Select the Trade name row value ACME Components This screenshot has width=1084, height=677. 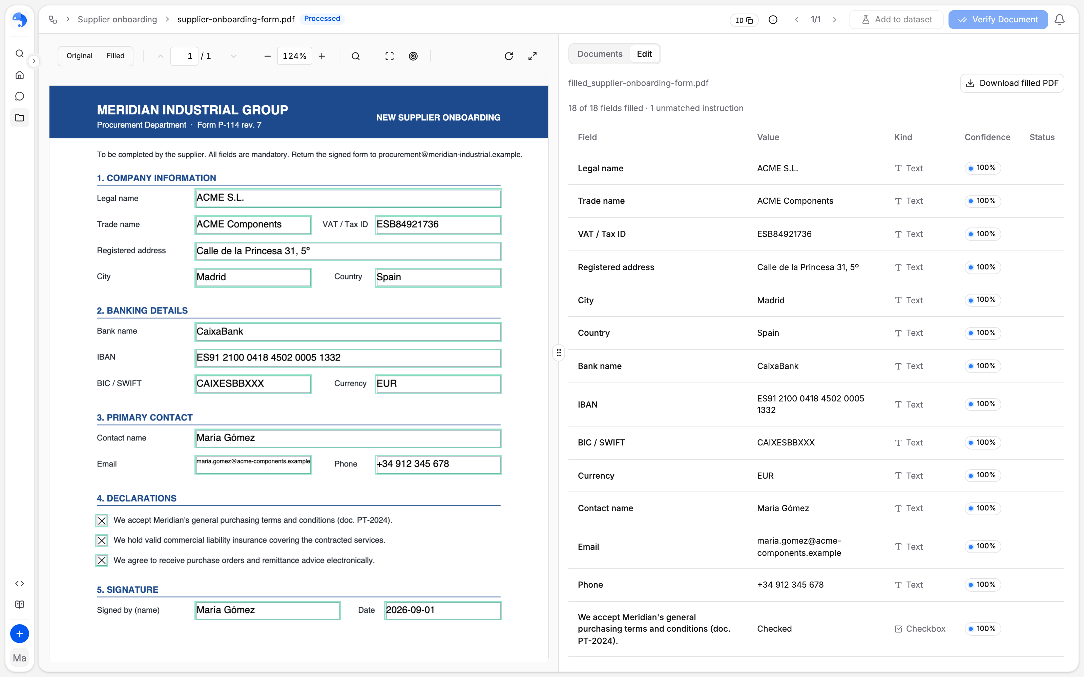(x=795, y=201)
